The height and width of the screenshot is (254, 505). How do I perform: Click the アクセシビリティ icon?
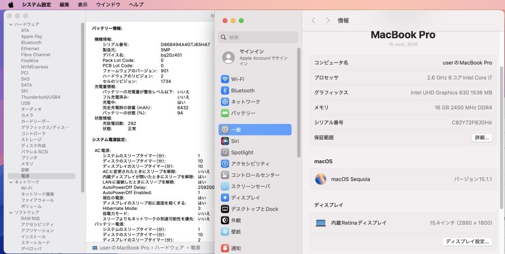tap(225, 164)
